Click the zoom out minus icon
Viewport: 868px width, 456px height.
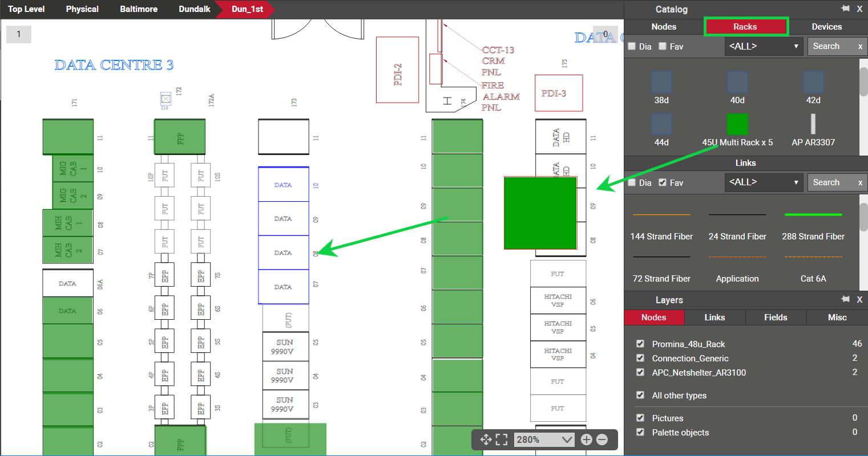point(601,439)
